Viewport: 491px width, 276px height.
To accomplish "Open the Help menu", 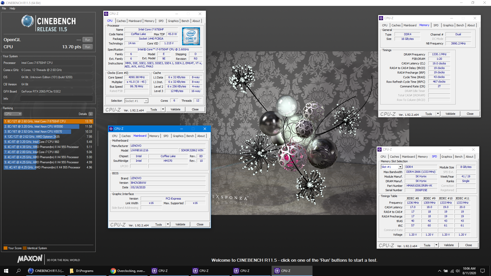I will (12, 8).
